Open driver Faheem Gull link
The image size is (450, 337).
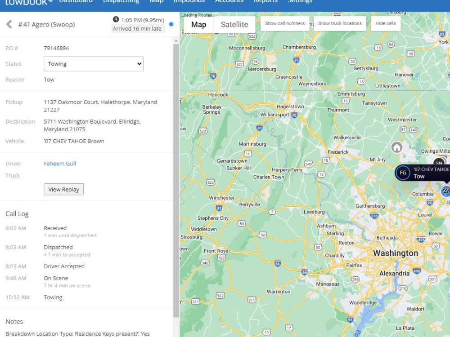tap(60, 164)
